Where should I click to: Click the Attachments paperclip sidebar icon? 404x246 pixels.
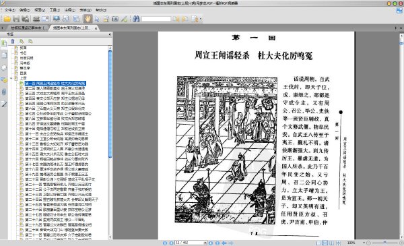pos(4,92)
